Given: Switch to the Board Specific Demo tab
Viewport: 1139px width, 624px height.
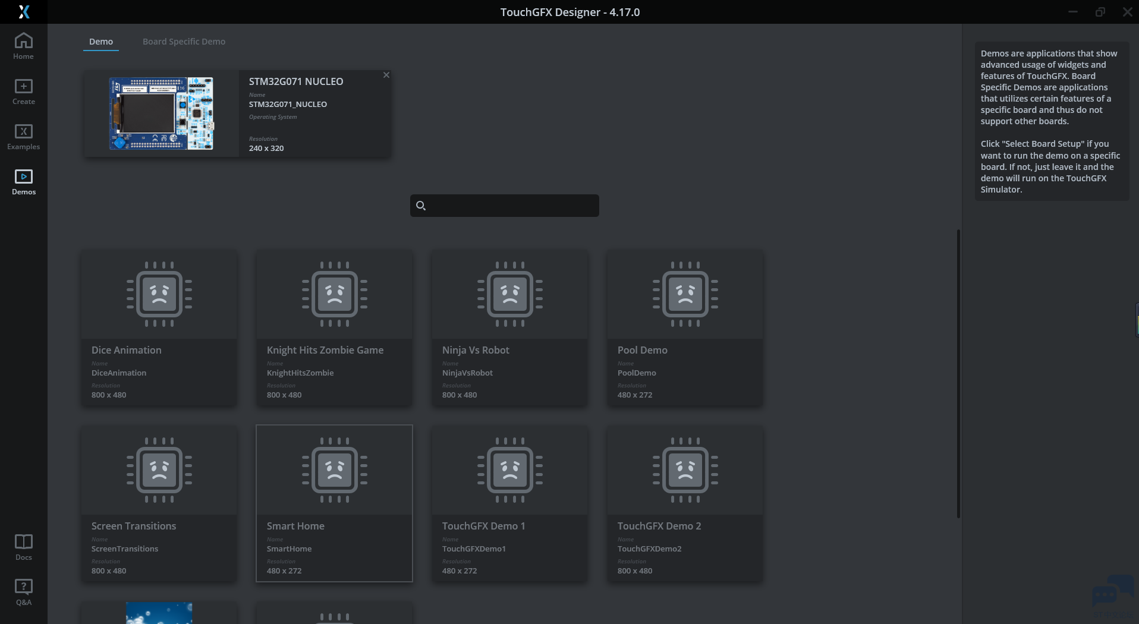Looking at the screenshot, I should tap(184, 42).
